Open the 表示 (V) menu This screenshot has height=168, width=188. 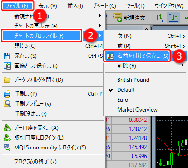48,6
